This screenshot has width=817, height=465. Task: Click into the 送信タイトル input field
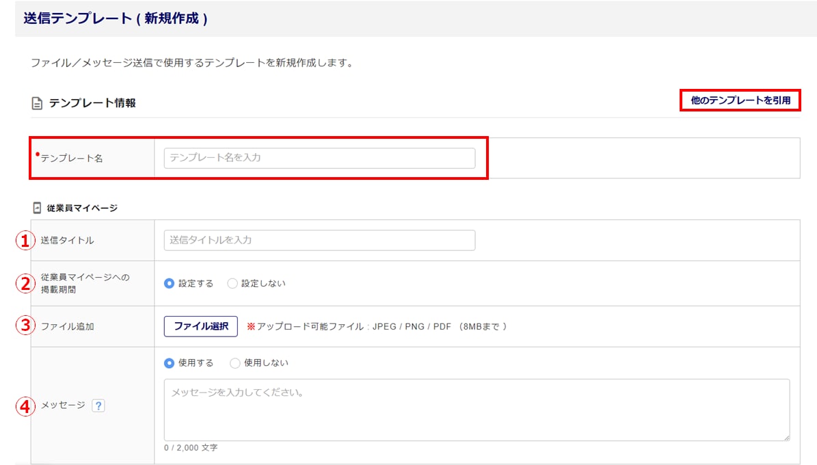(x=319, y=240)
